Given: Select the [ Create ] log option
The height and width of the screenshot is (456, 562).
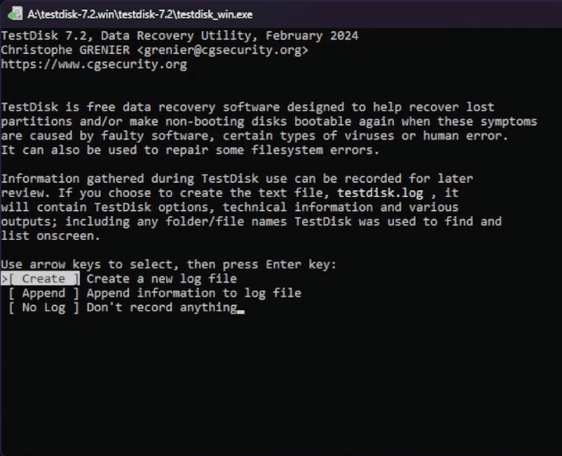Looking at the screenshot, I should (43, 279).
